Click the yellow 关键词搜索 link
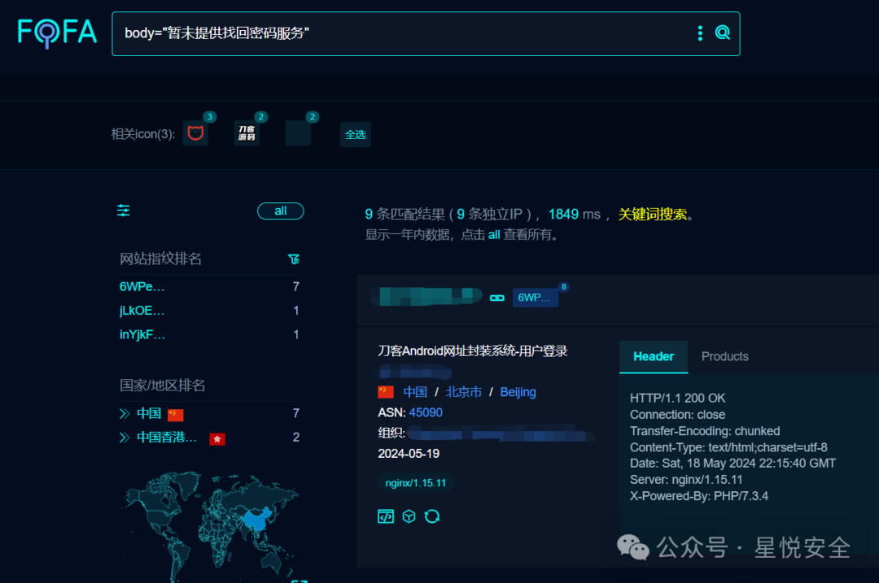Viewport: 879px width, 583px height. click(653, 215)
